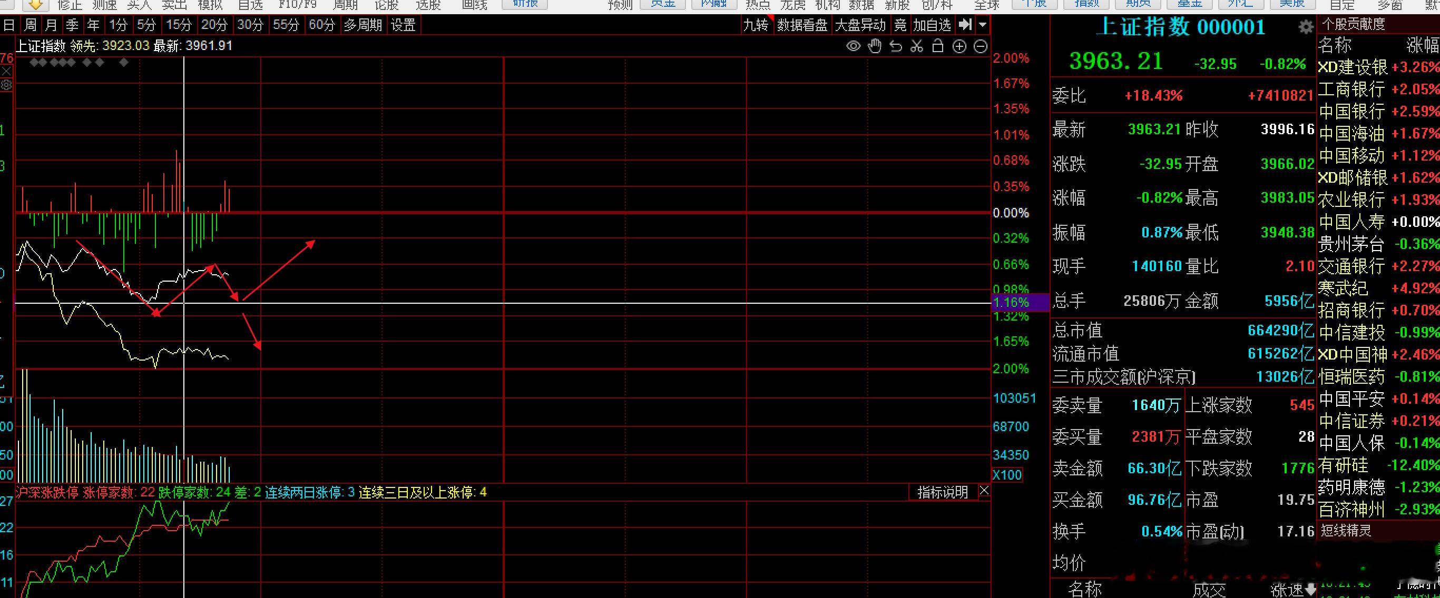1440x598 pixels.
Task: Close the 沪深涨跌停 indicator panel
Action: 984,491
